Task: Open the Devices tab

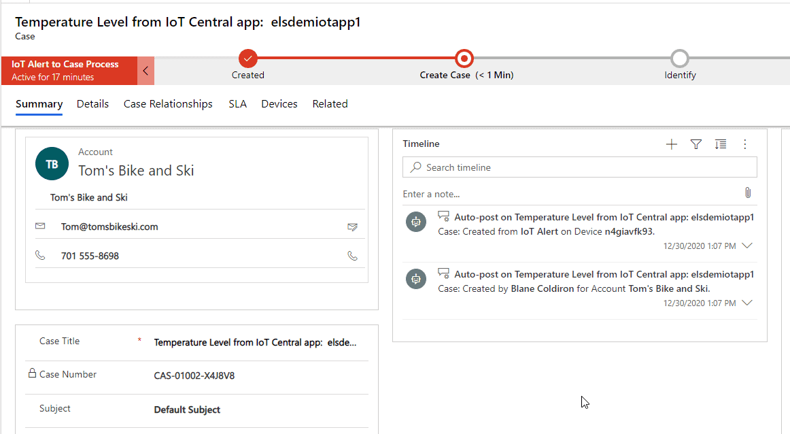Action: point(279,104)
